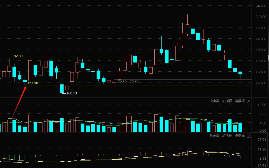The height and width of the screenshot is (168, 269).
Task: Click the 13.90 volume axis value
Action: click(x=262, y=105)
